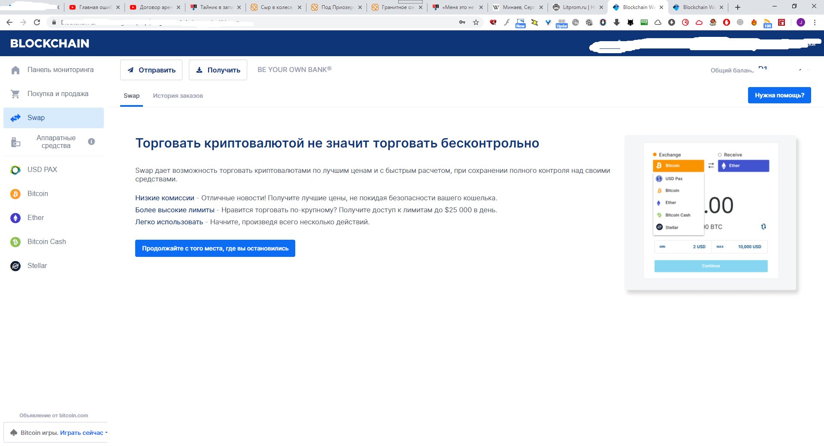Open a new browser tab
The image size is (824, 446).
[738, 7]
